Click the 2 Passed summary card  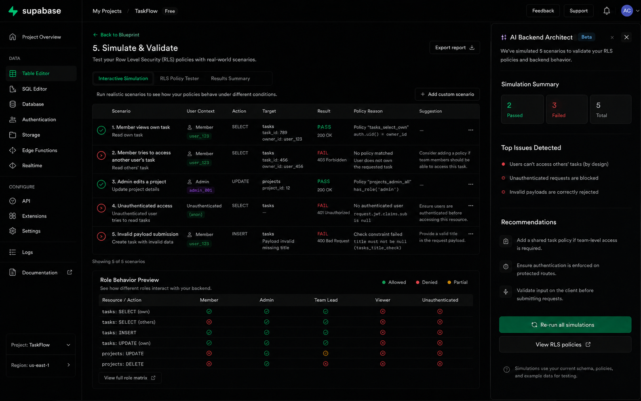522,109
